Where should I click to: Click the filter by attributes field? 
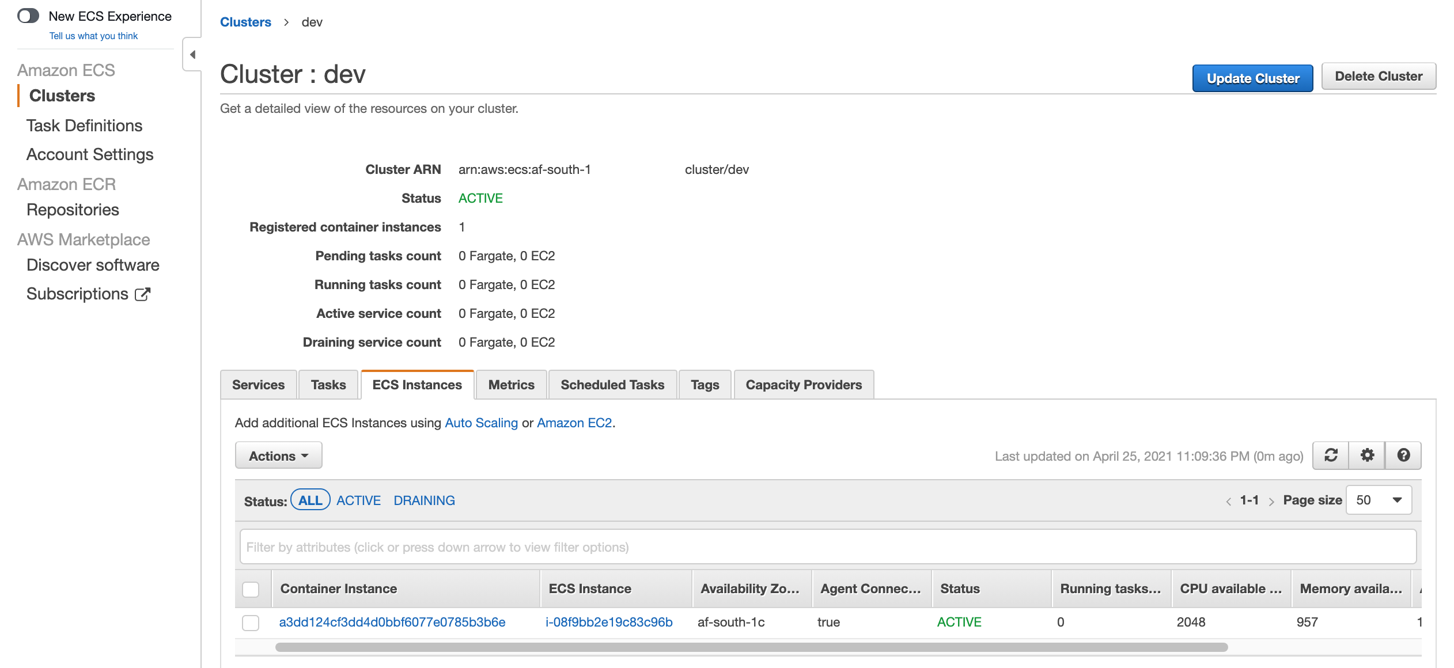828,546
